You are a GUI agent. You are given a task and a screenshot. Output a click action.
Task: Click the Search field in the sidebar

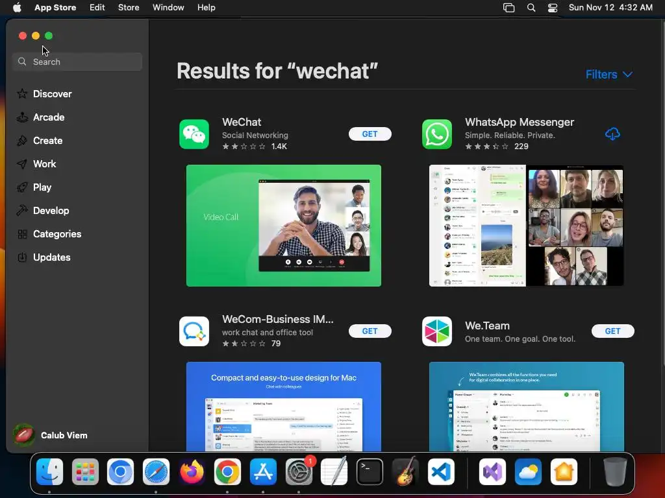pyautogui.click(x=77, y=62)
